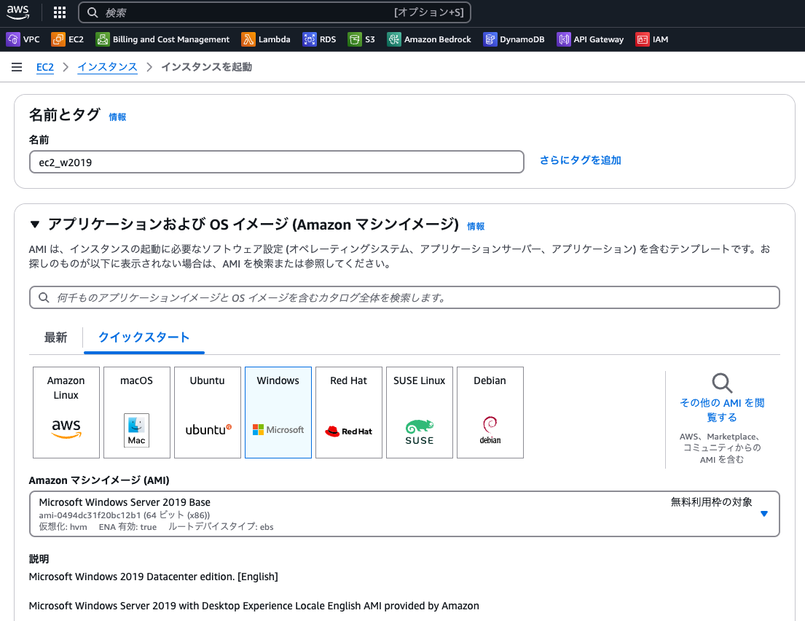Viewport: 805px width, 621px height.
Task: Click the search magnifier in top bar
Action: (93, 12)
